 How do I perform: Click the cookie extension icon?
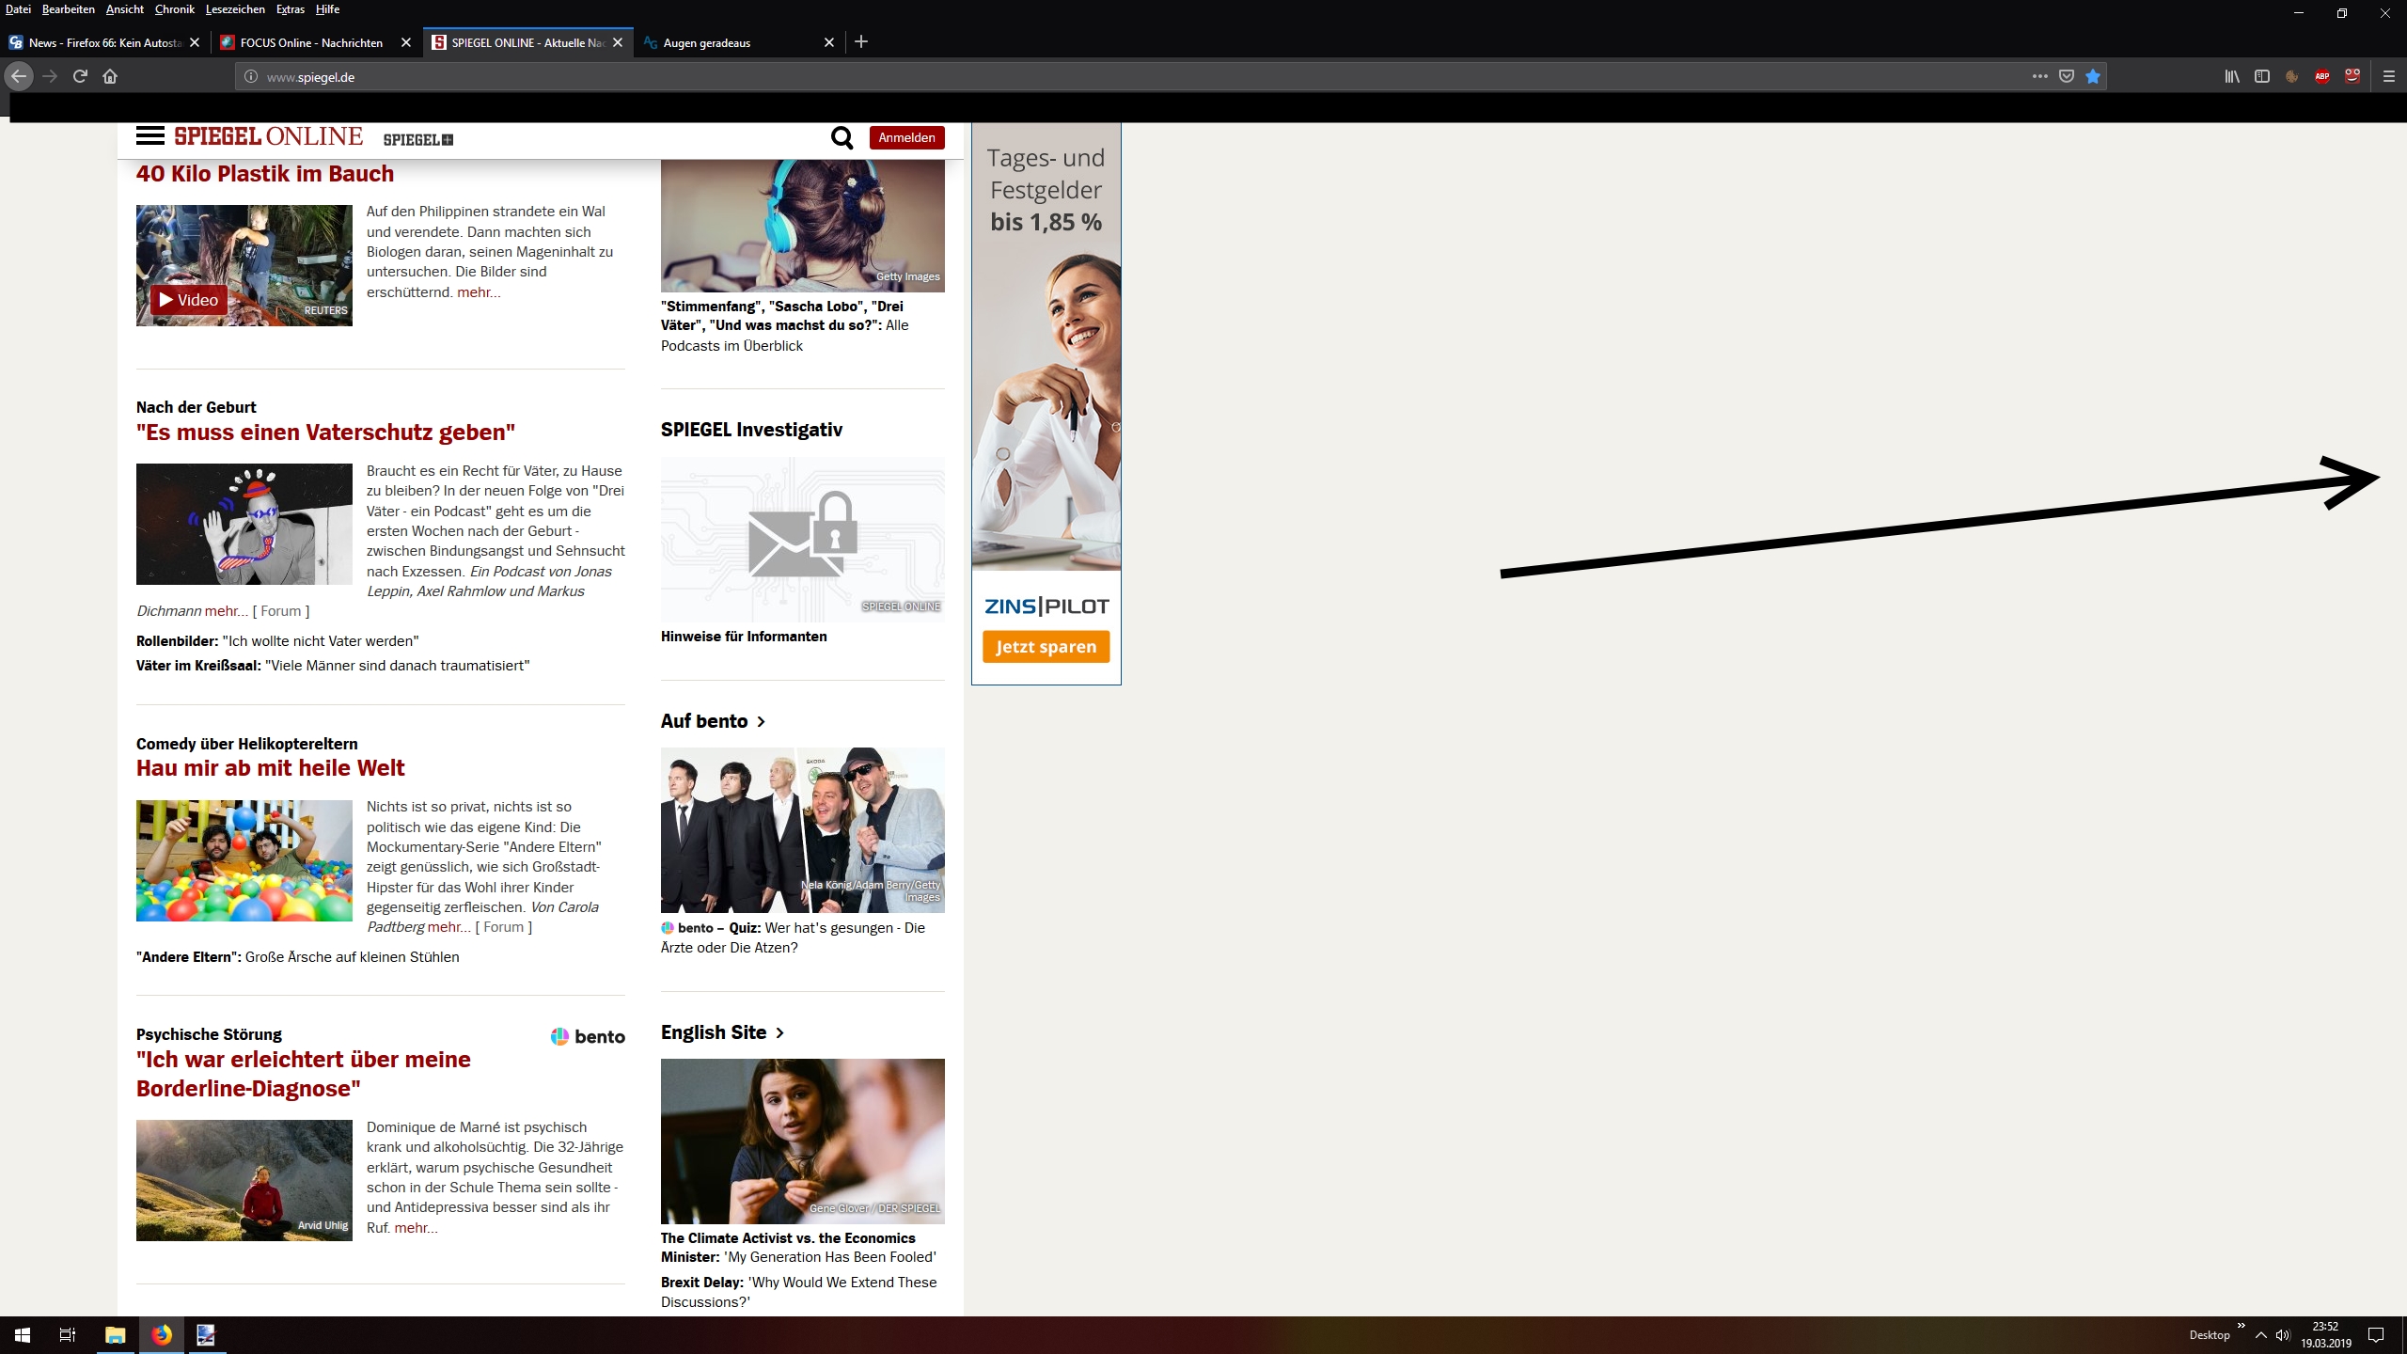click(2291, 77)
